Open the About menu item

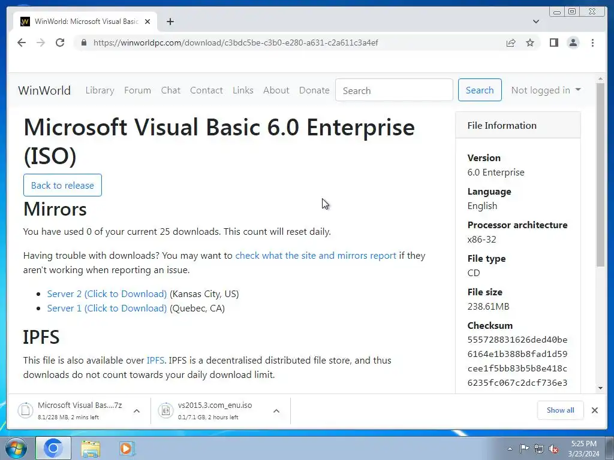(276, 90)
